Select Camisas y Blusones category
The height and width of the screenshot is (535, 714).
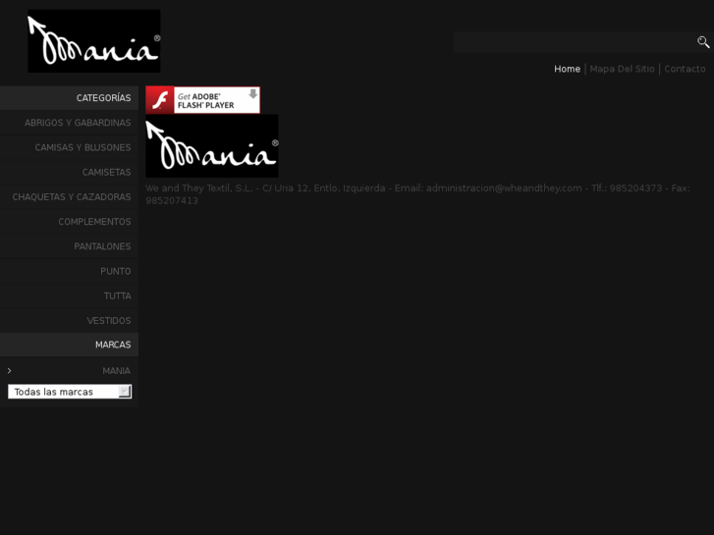pos(69,147)
